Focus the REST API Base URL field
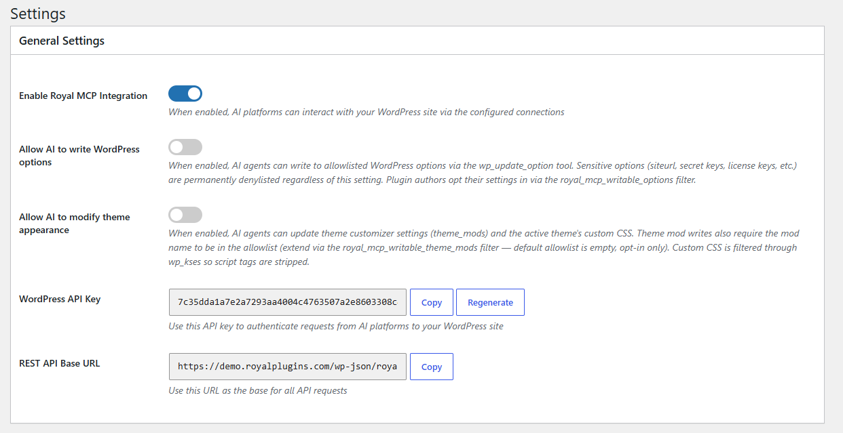This screenshot has width=843, height=433. [x=288, y=367]
